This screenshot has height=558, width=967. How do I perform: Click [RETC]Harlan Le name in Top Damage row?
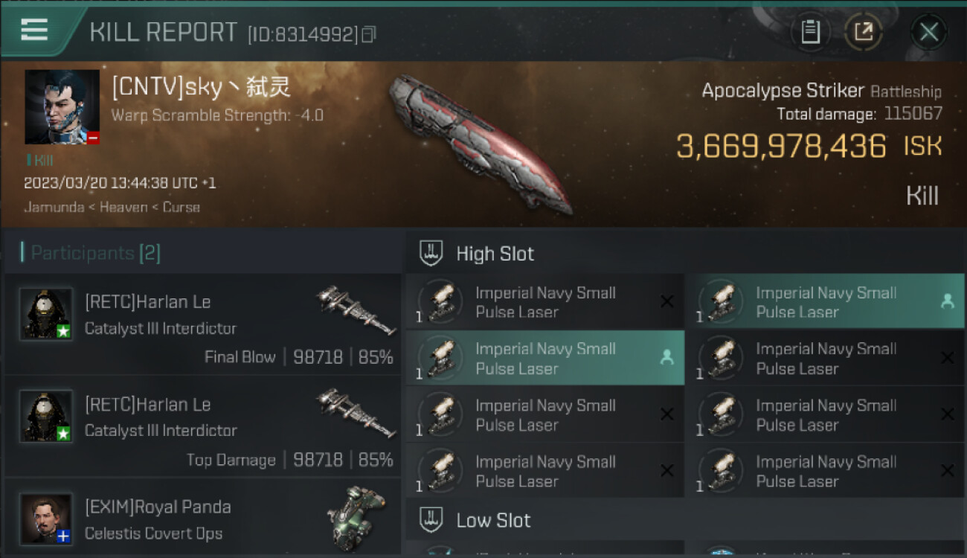[x=147, y=405]
